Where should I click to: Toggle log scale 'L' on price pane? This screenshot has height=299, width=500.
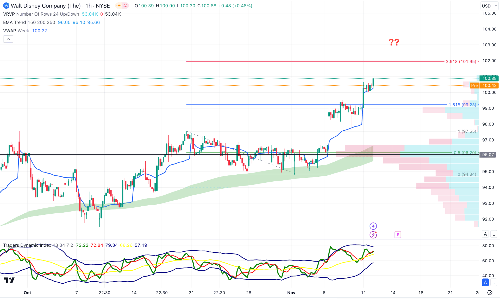tap(493, 234)
